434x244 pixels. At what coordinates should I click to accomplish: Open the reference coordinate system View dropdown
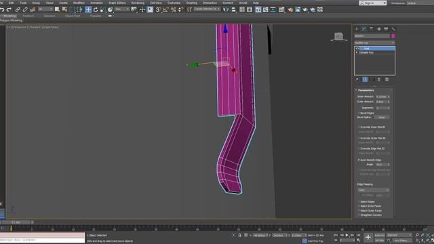(x=122, y=9)
